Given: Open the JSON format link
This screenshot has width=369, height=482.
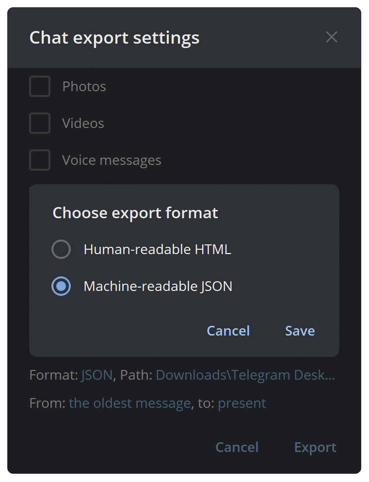Looking at the screenshot, I should click(x=96, y=375).
